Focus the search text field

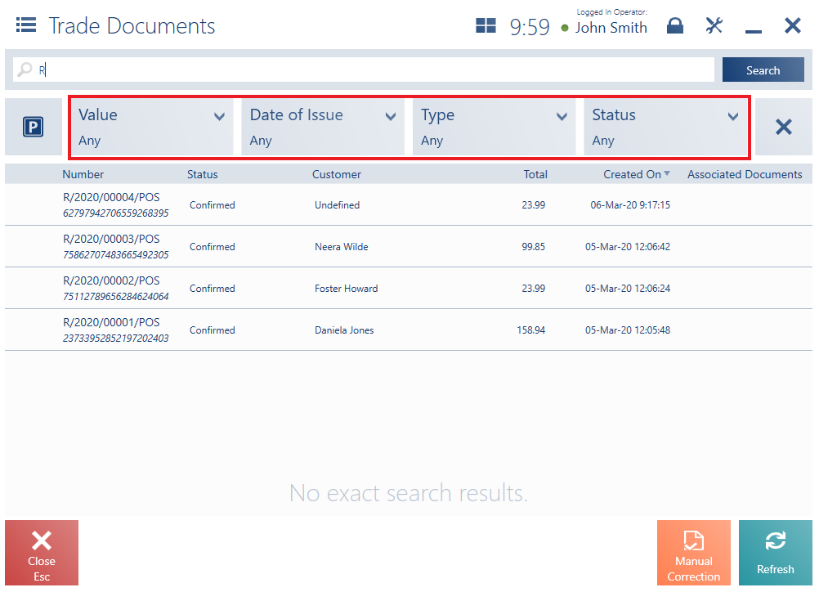click(x=364, y=70)
